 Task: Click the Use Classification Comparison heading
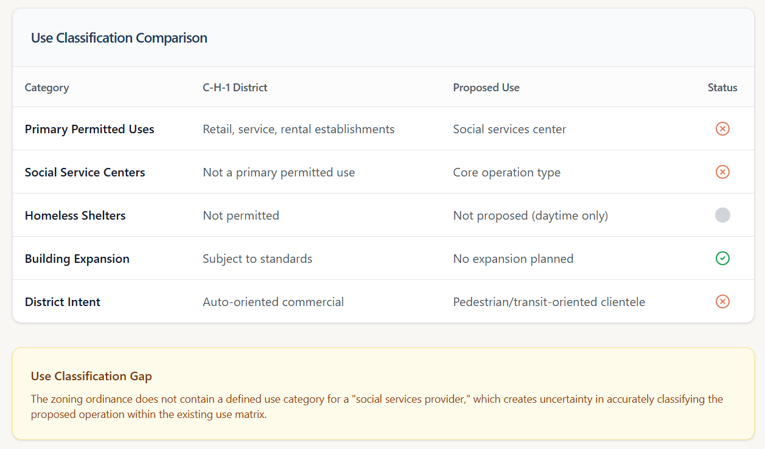coord(119,38)
